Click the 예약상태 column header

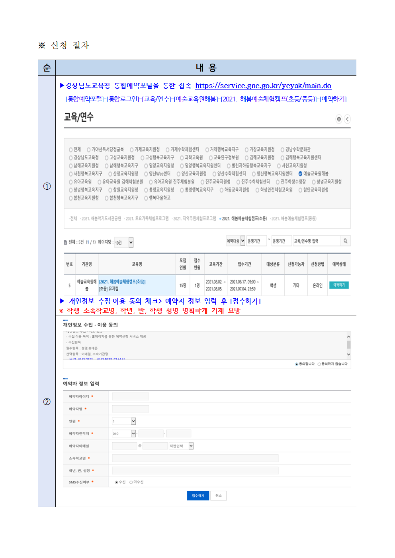339,264
